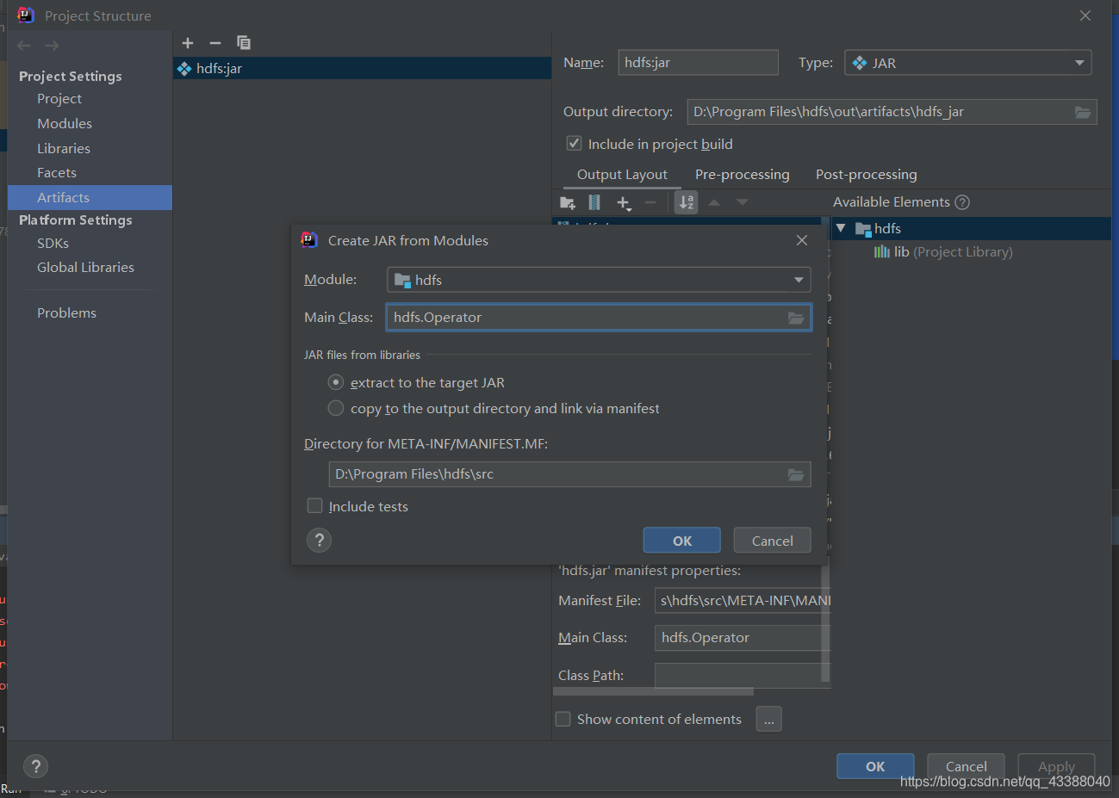This screenshot has width=1119, height=798.
Task: Confirm with OK in Create JAR dialog
Action: click(x=682, y=541)
